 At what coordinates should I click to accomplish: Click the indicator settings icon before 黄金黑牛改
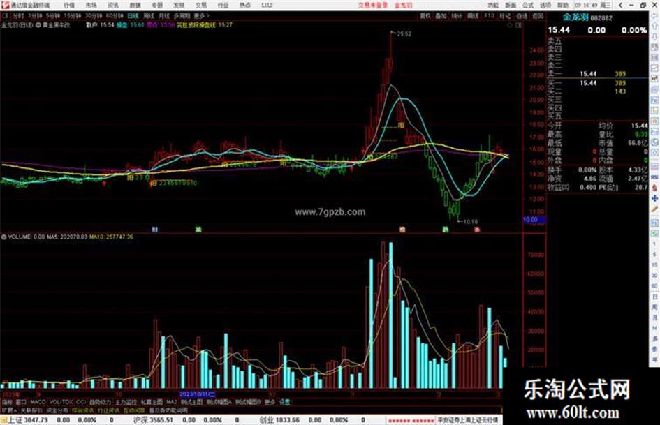click(38, 25)
